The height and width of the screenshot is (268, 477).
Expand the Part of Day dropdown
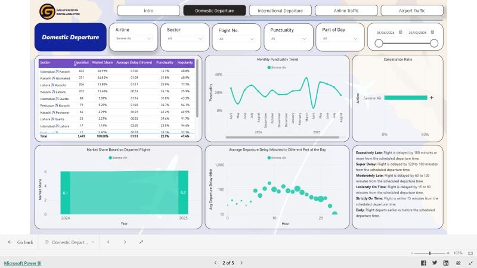point(339,39)
